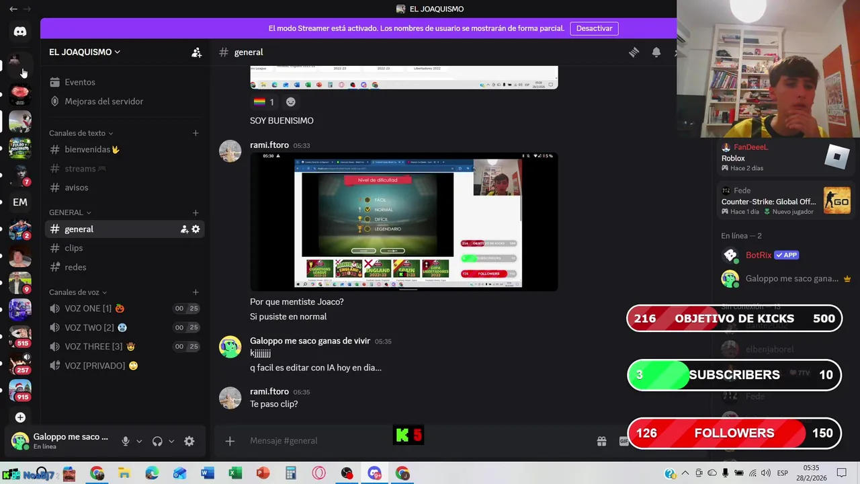The image size is (860, 484).
Task: Toggle the rainbow flag reaction
Action: coord(263,102)
